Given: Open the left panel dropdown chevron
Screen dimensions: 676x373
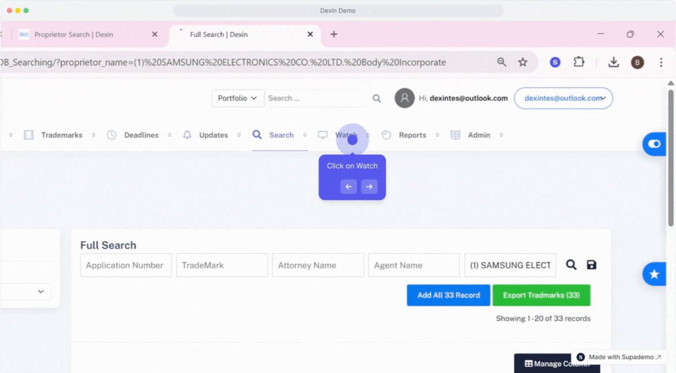Looking at the screenshot, I should (x=41, y=291).
